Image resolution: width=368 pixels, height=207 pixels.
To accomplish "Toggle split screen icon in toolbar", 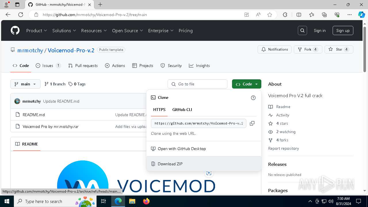I will 299,15.
